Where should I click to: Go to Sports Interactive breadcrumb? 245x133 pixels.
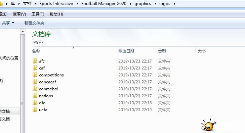coord(56,4)
